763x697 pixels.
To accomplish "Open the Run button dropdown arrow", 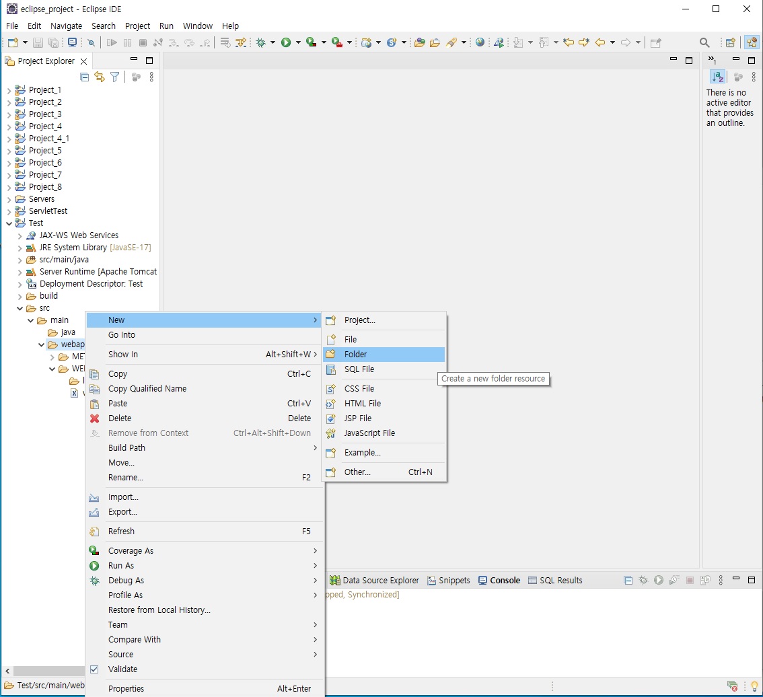I will point(298,42).
